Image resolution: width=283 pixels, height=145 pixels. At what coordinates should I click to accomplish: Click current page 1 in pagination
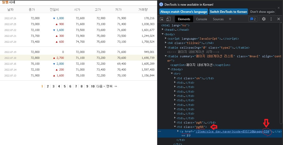(42, 86)
